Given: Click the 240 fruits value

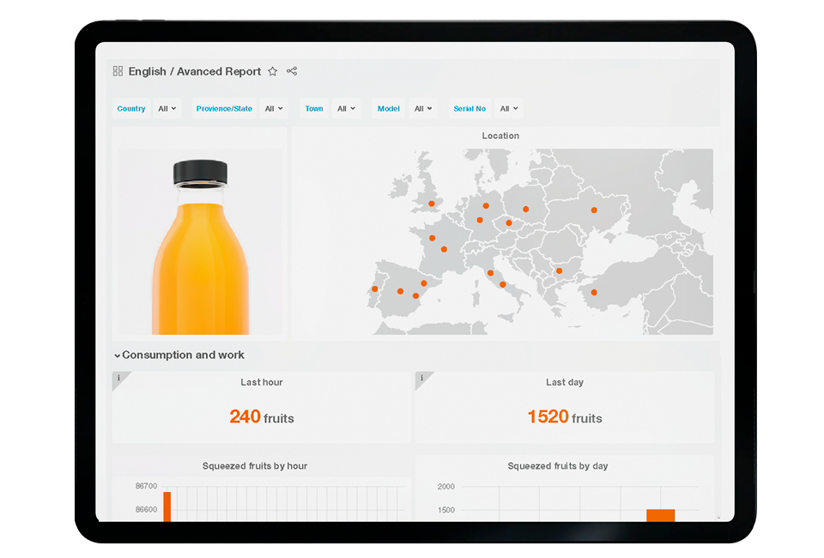Looking at the screenshot, I should click(x=262, y=417).
